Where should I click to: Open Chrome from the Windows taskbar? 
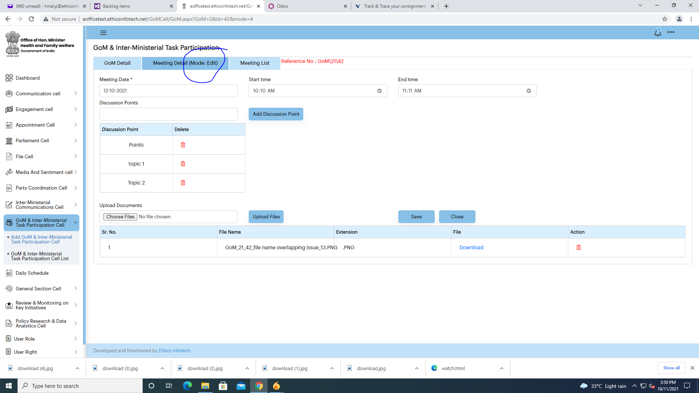259,386
